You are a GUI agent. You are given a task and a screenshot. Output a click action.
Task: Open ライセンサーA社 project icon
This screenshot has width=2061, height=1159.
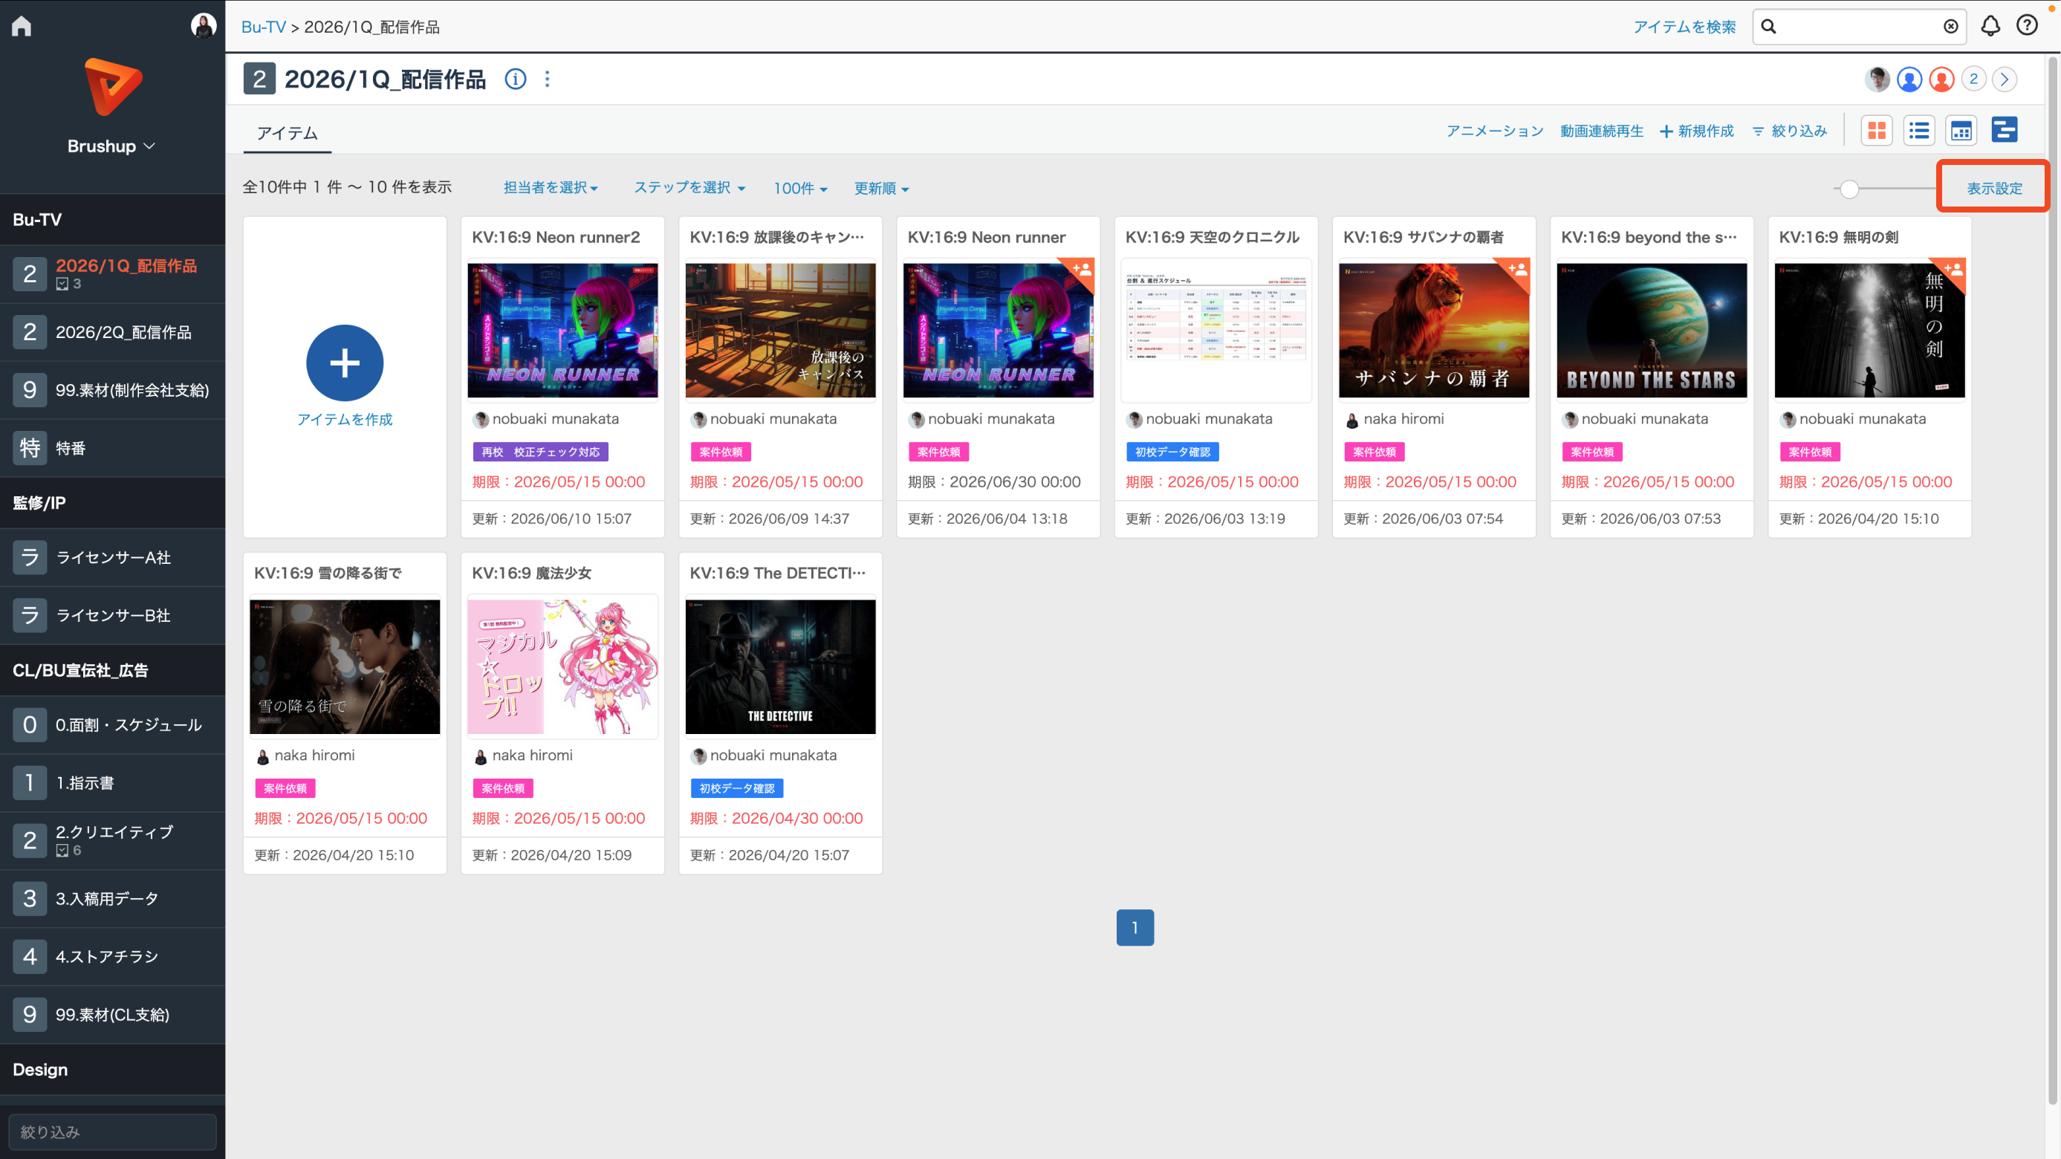30,557
